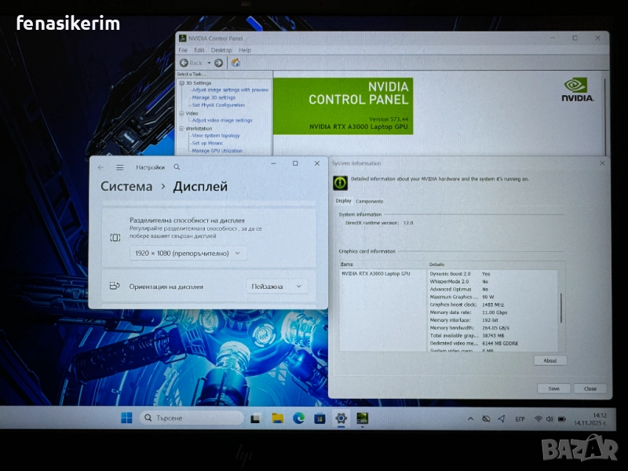
Task: Click the graphics card details scrollbar
Action: 560,308
